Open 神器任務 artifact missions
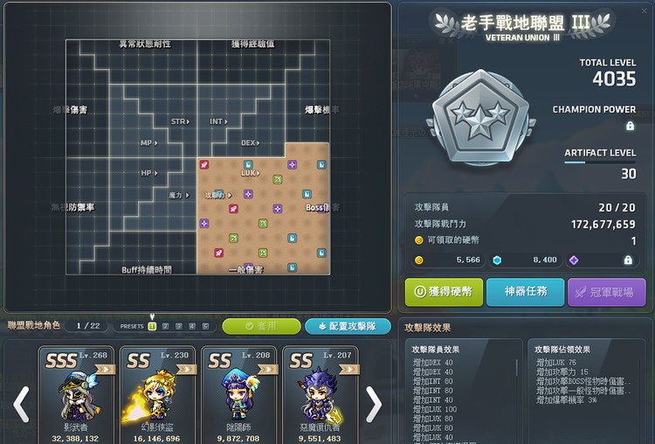Screen dimensions: 655x444 pyautogui.click(x=526, y=292)
